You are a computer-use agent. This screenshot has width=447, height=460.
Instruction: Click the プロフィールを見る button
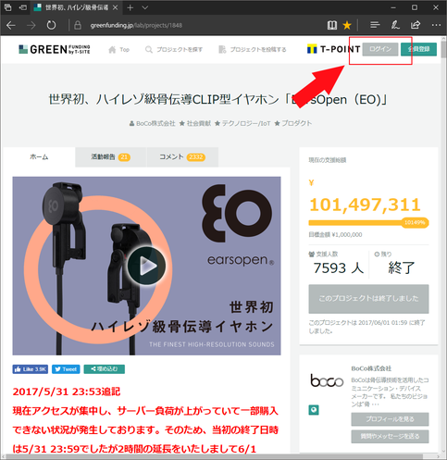click(x=390, y=419)
